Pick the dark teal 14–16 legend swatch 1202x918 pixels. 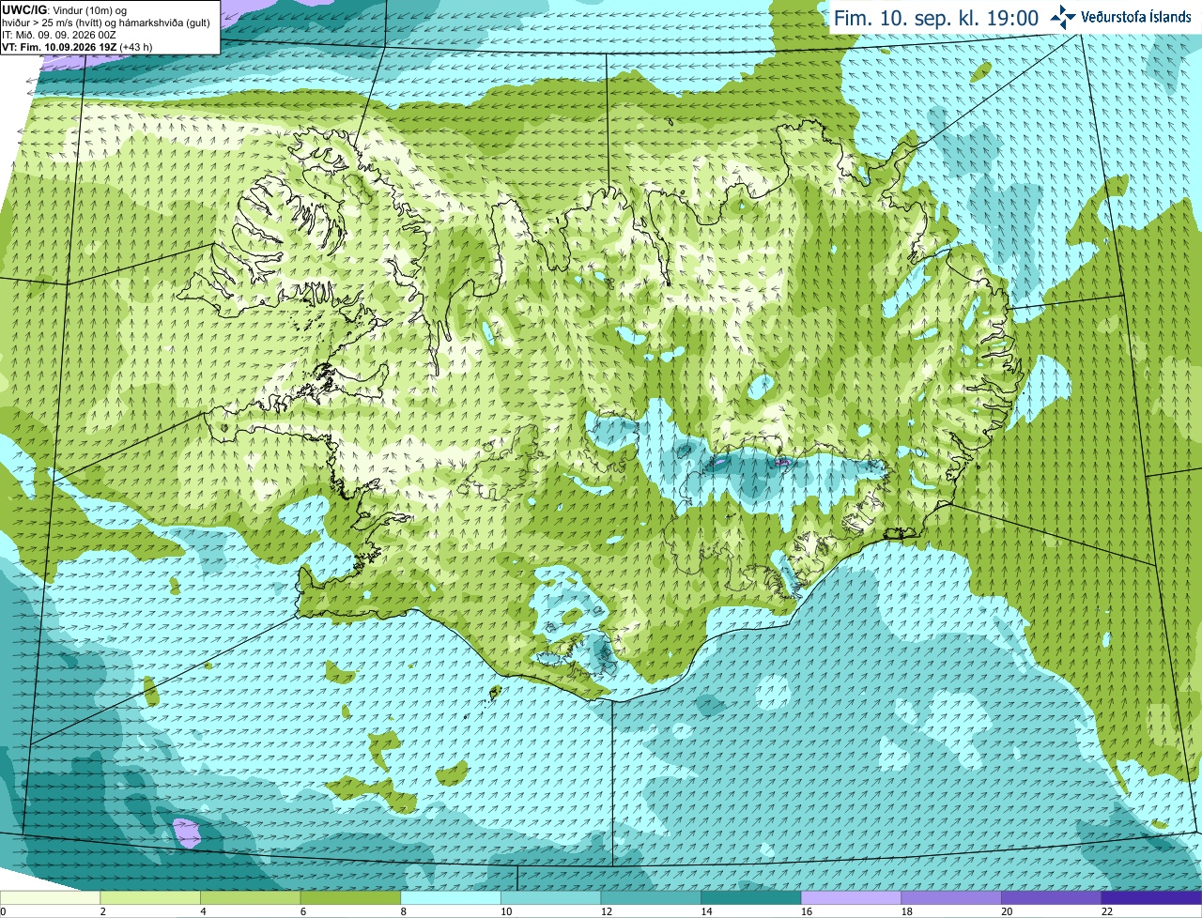[x=751, y=898]
